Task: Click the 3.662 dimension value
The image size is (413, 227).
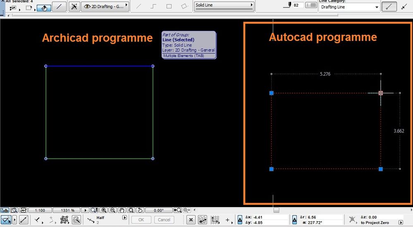Action: pos(399,131)
